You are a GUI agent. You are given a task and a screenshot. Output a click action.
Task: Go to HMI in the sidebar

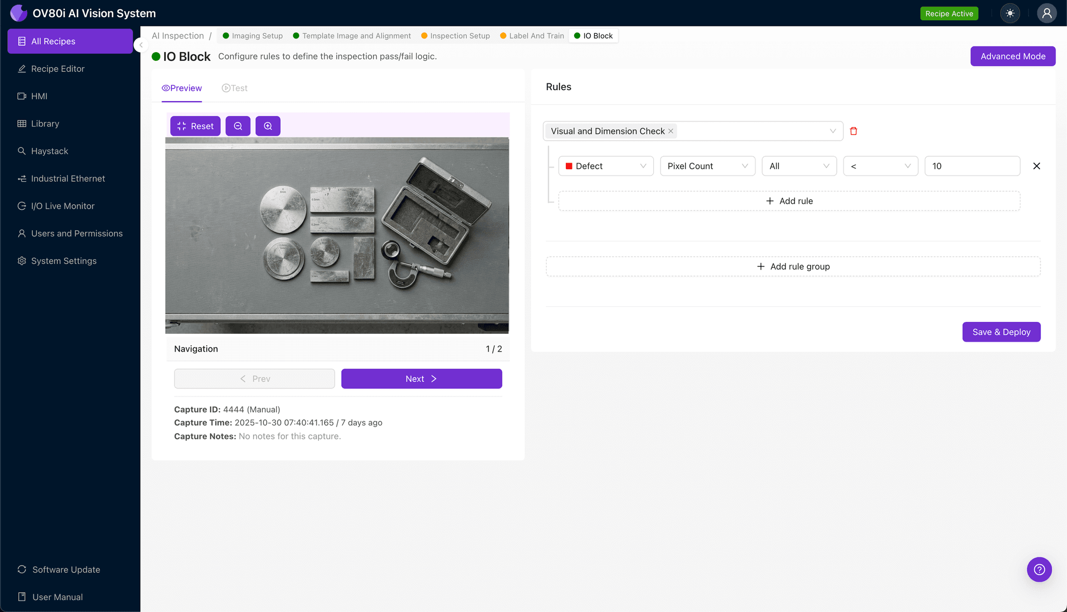coord(70,96)
